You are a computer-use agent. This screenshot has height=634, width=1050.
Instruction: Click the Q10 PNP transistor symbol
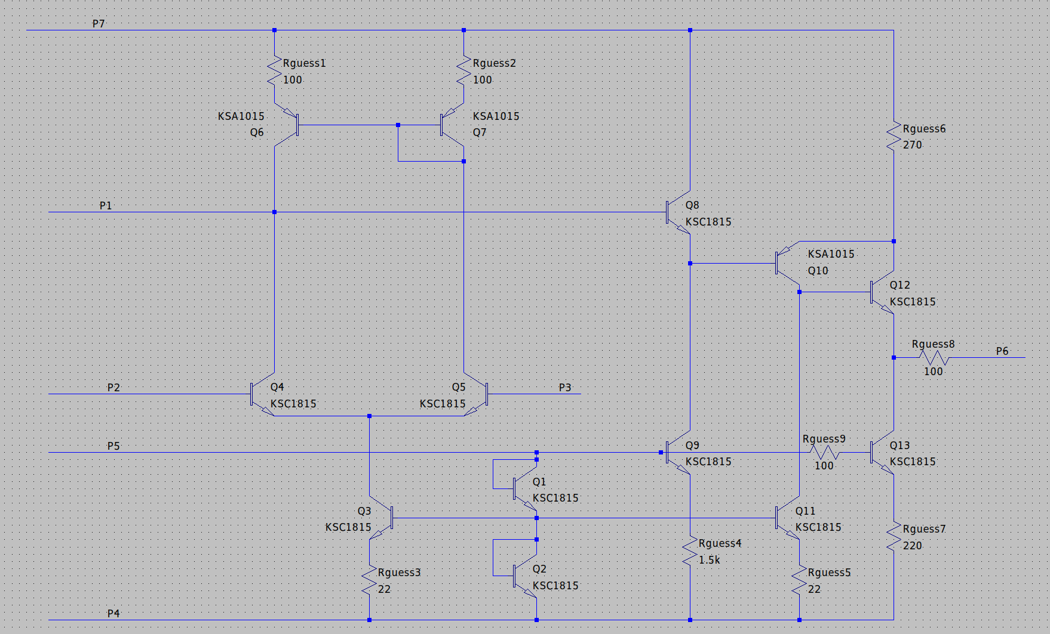(x=787, y=263)
